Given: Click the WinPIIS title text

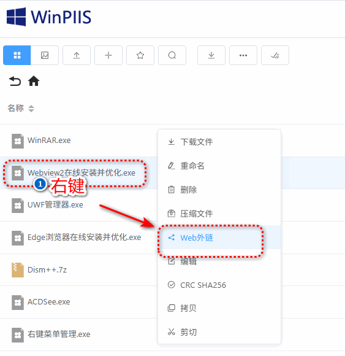Looking at the screenshot, I should coord(61,17).
